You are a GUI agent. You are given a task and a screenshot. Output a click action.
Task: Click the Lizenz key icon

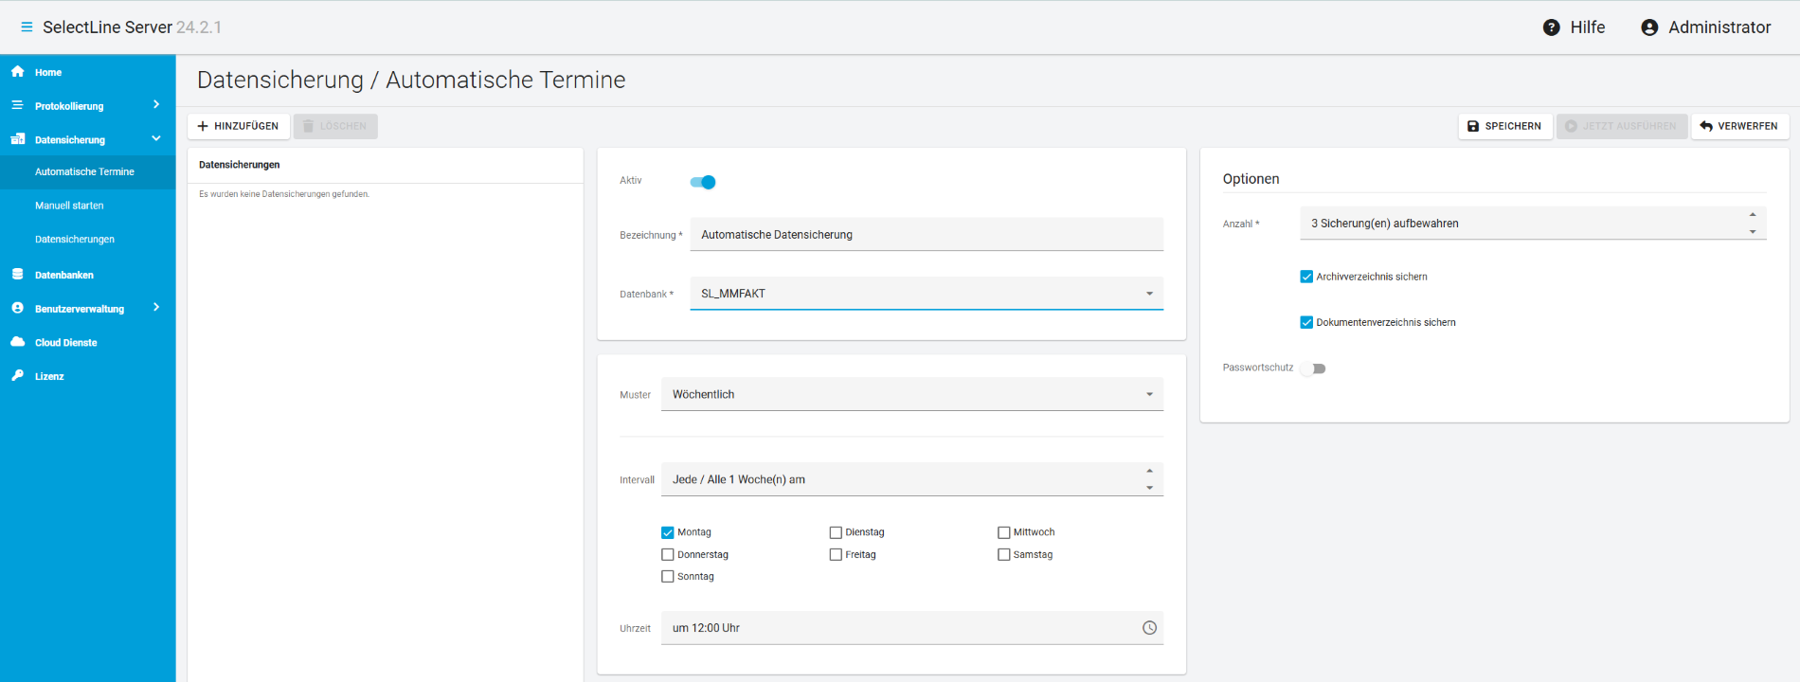tap(17, 376)
